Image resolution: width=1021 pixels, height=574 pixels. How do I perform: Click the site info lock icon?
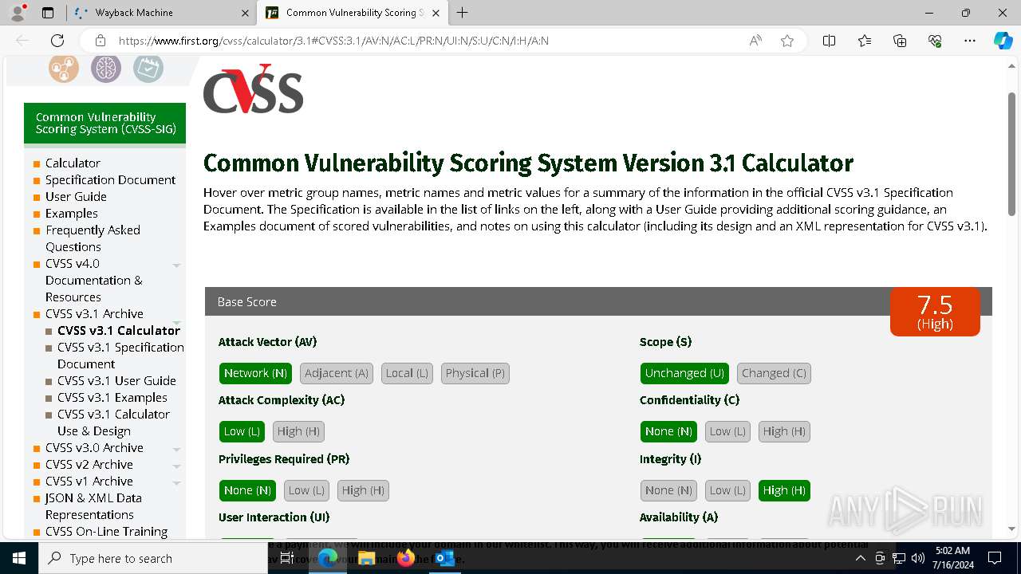point(101,41)
